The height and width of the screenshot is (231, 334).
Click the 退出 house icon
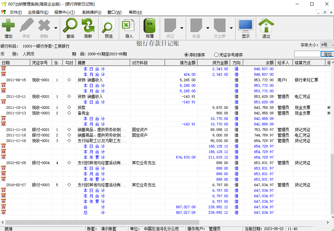click(266, 25)
